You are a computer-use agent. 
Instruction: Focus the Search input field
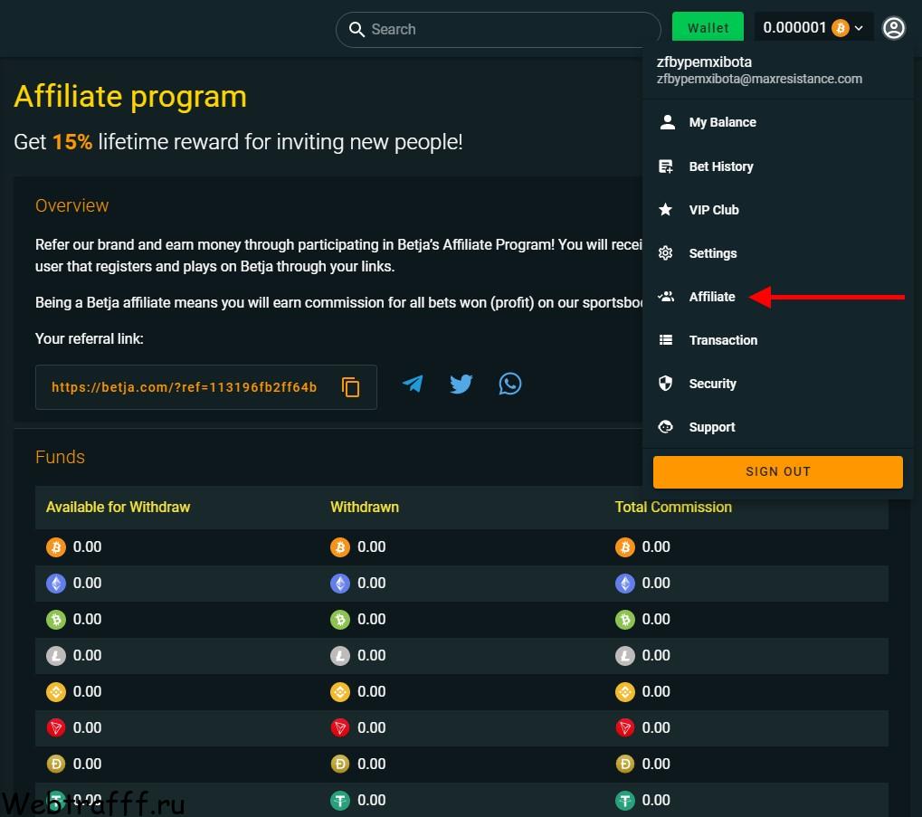click(498, 29)
